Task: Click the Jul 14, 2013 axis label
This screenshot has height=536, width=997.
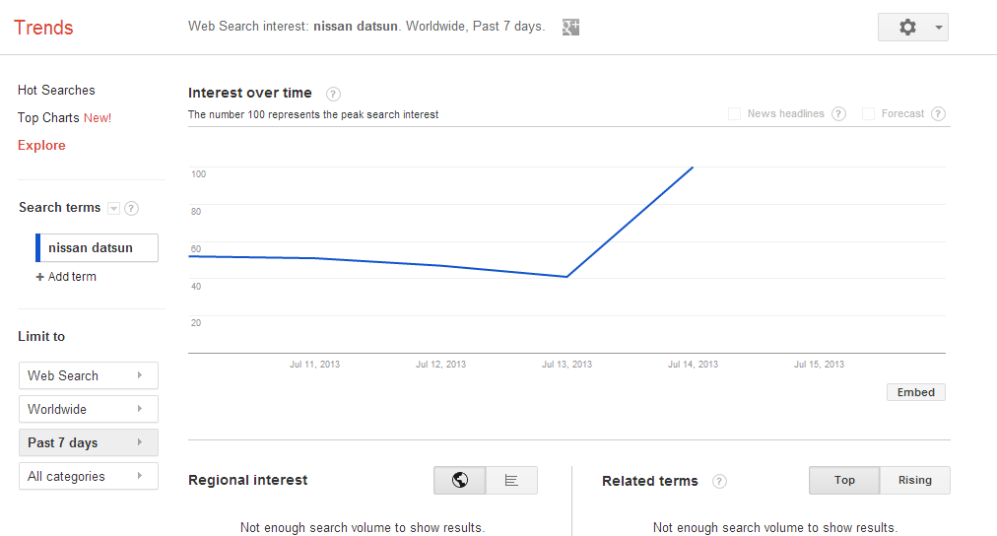Action: coord(693,365)
